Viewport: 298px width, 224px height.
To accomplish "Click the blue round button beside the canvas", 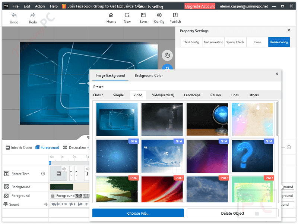I will coord(167,67).
